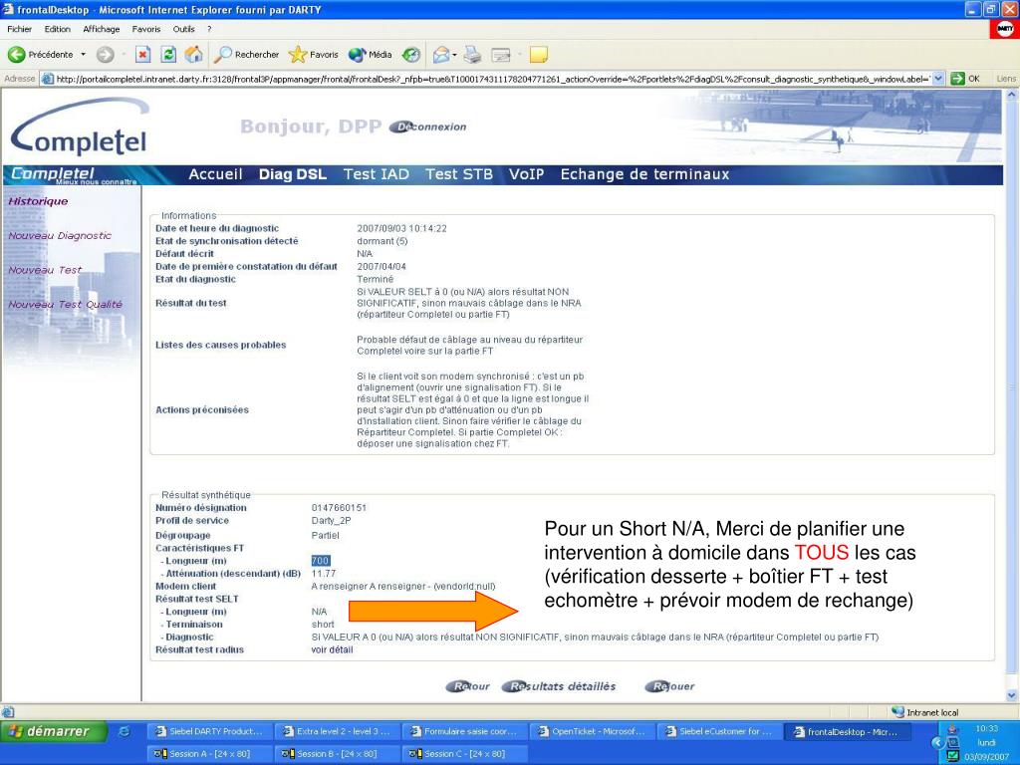The height and width of the screenshot is (765, 1020).
Task: Click the Déconnexion link
Action: pos(428,127)
